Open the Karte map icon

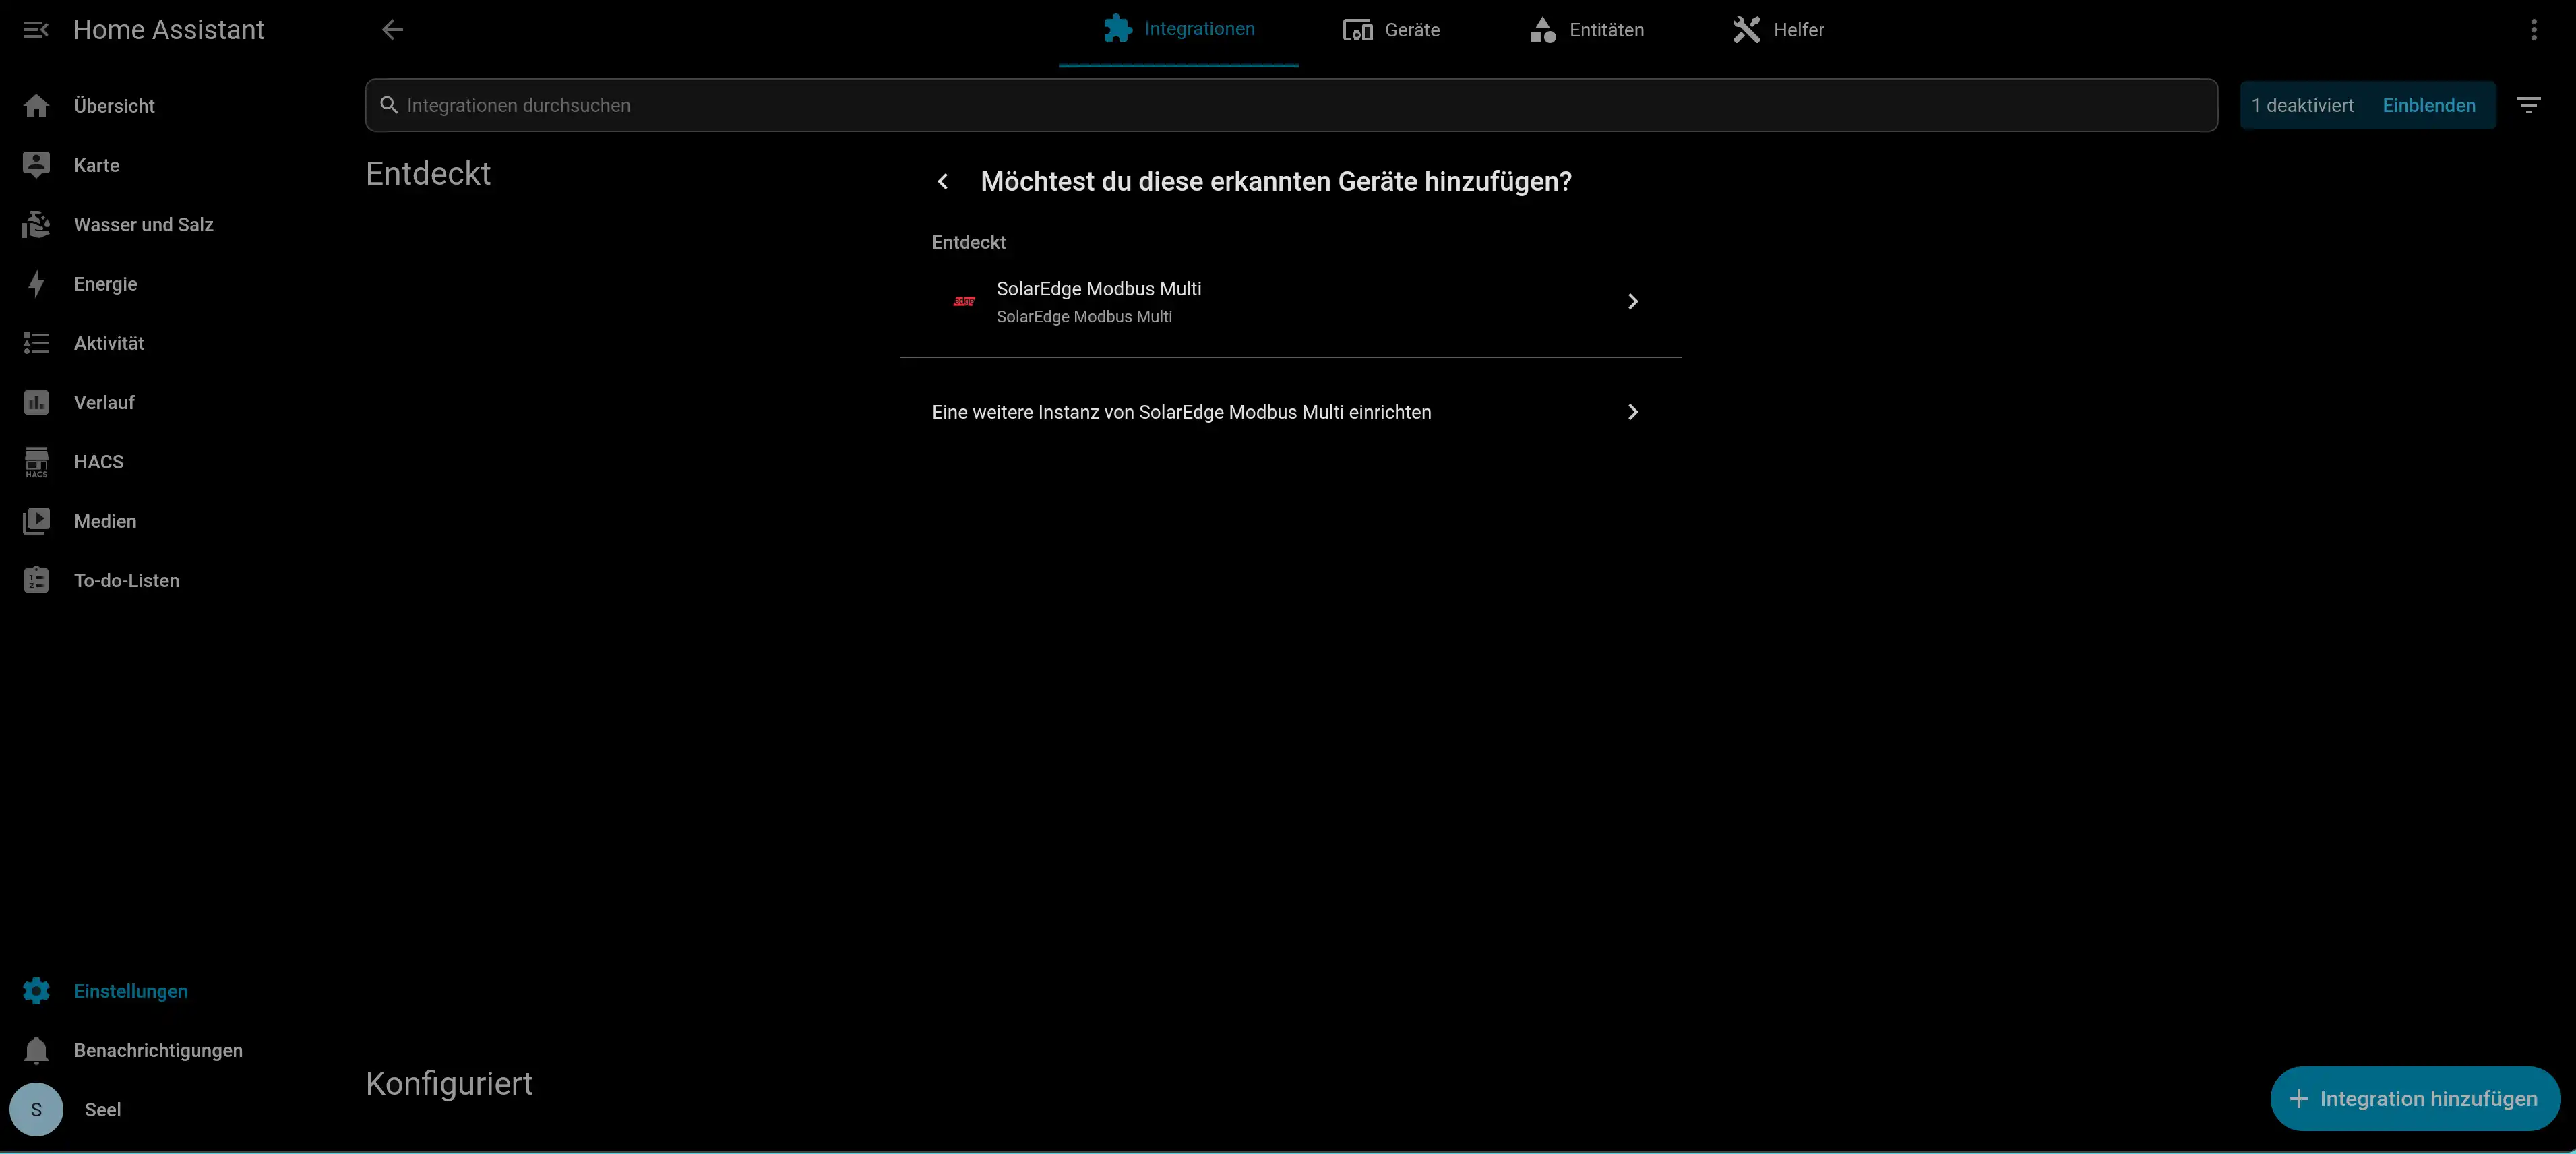pyautogui.click(x=36, y=165)
